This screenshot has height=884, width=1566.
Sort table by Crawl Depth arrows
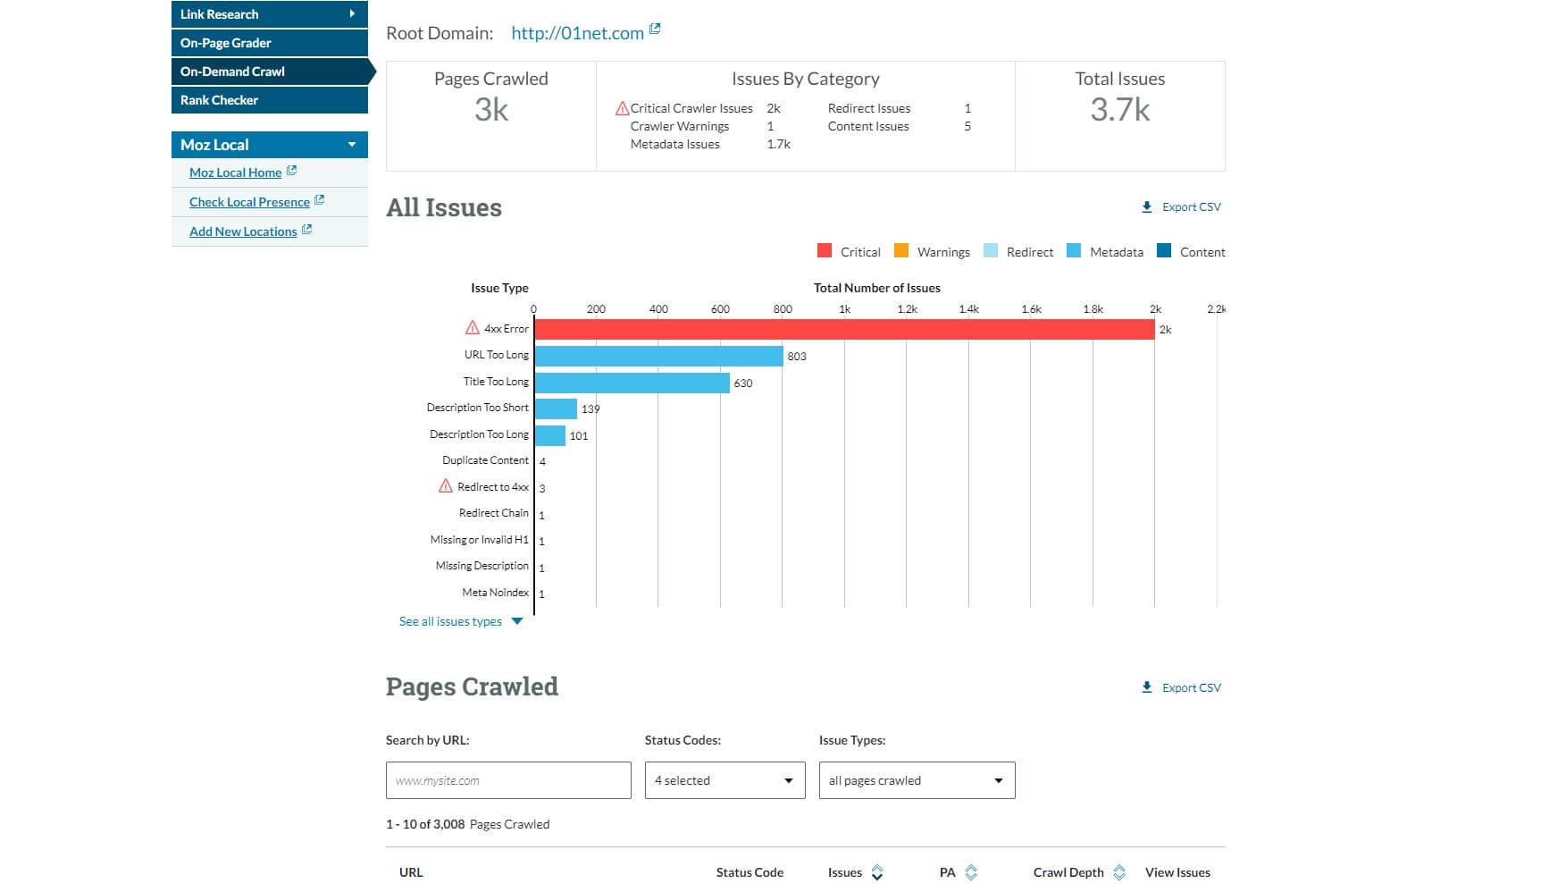[1119, 872]
